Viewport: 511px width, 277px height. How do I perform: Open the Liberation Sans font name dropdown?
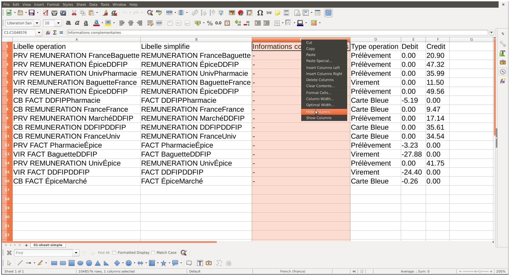click(37, 23)
